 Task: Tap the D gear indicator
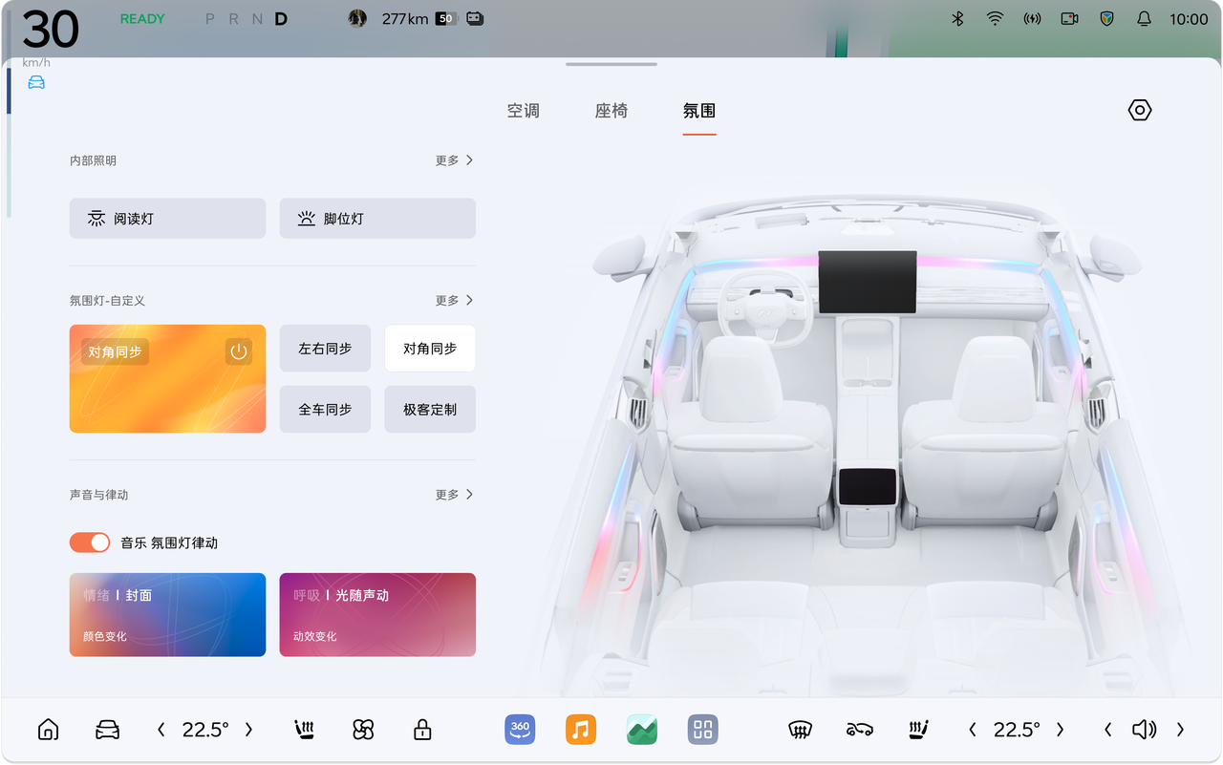coord(281,18)
